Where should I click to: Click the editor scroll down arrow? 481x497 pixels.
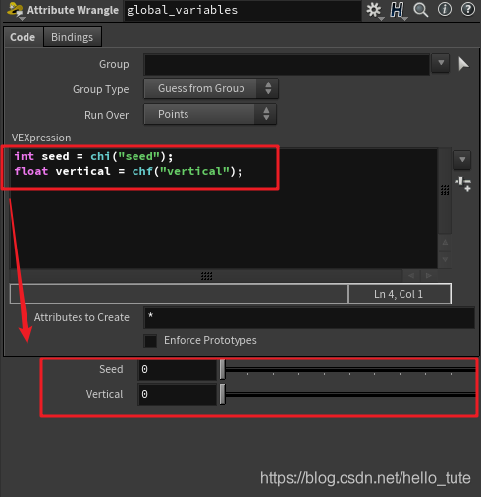click(445, 260)
